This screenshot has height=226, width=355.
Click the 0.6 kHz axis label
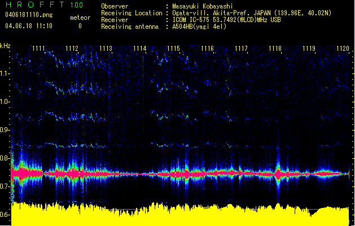[5, 215]
